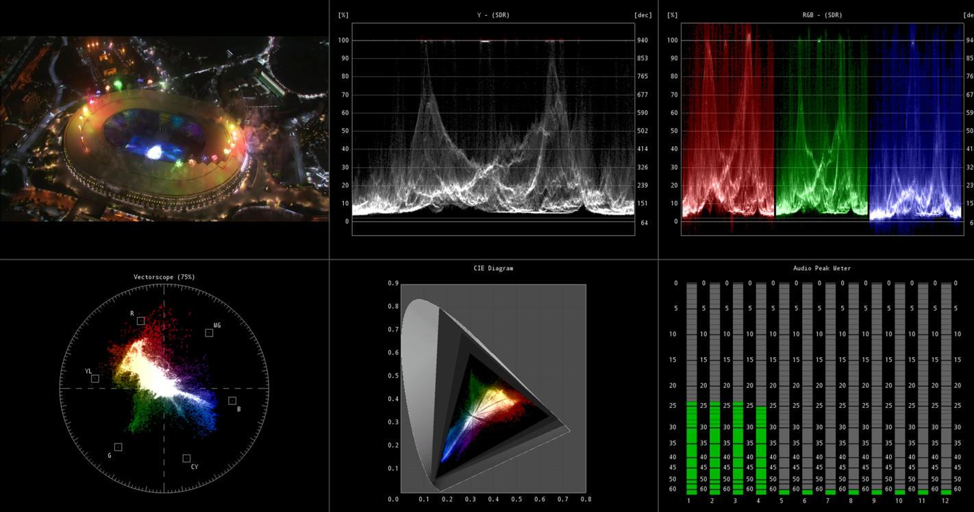Select the Y - (SDR) panel title
Screen dimensions: 974x512
[492, 14]
